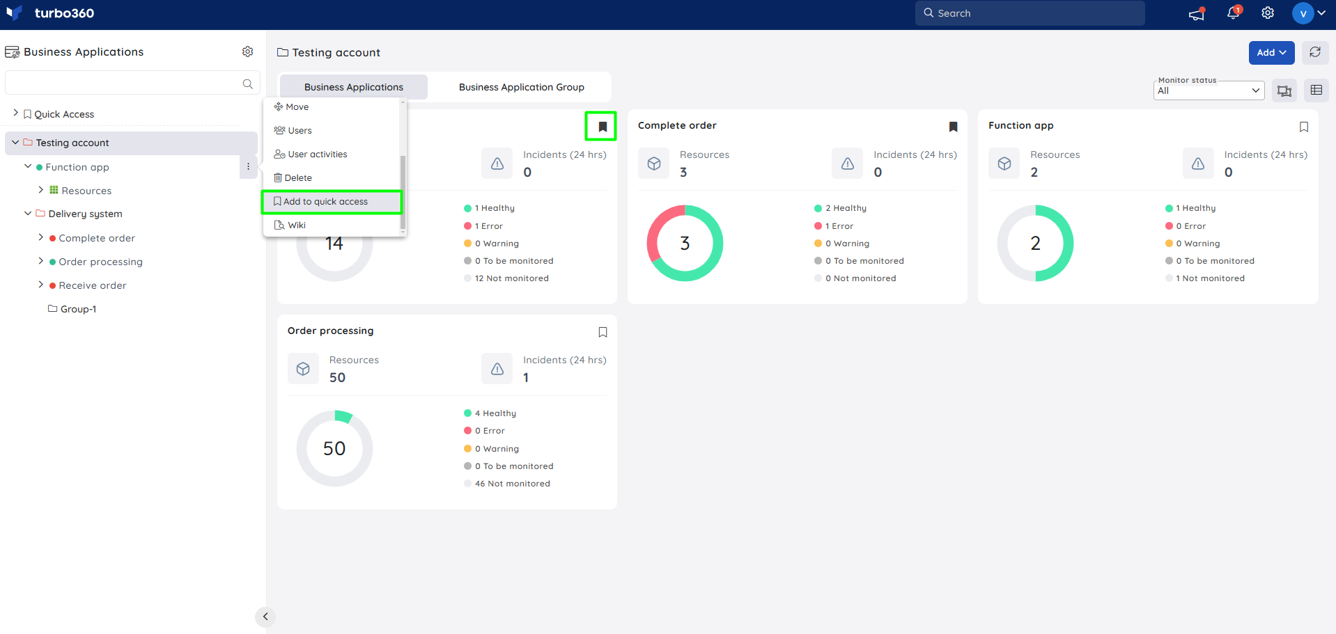Viewport: 1336px width, 634px height.
Task: Choose Add to quick access
Action: tap(332, 202)
